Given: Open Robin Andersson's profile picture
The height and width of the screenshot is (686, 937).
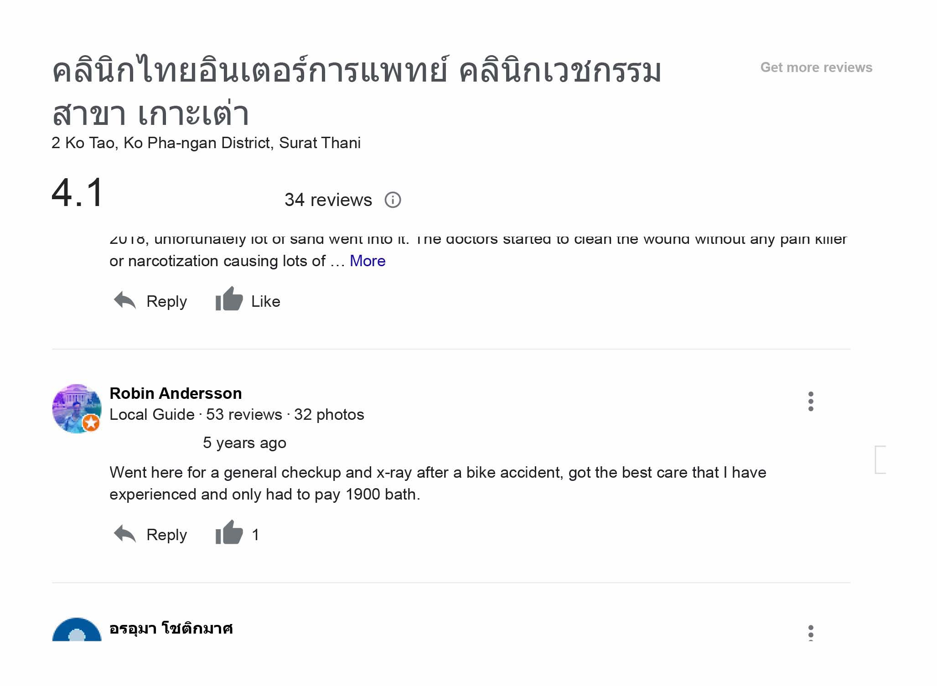Looking at the screenshot, I should pos(77,408).
